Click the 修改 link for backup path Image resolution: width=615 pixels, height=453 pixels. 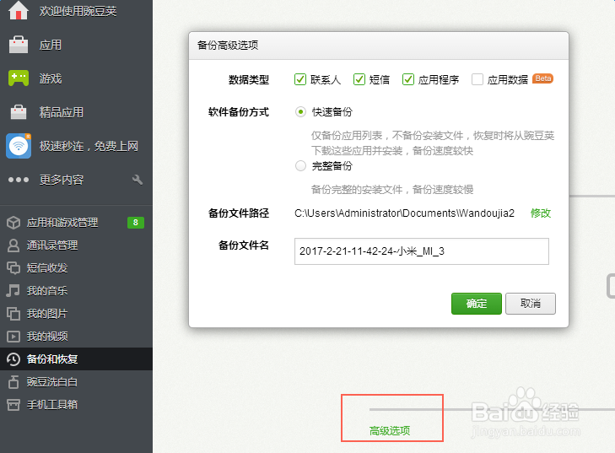coord(541,213)
